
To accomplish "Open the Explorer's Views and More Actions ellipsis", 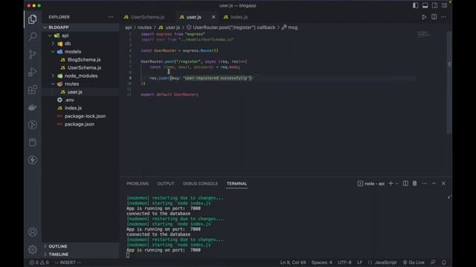I will pos(111,17).
